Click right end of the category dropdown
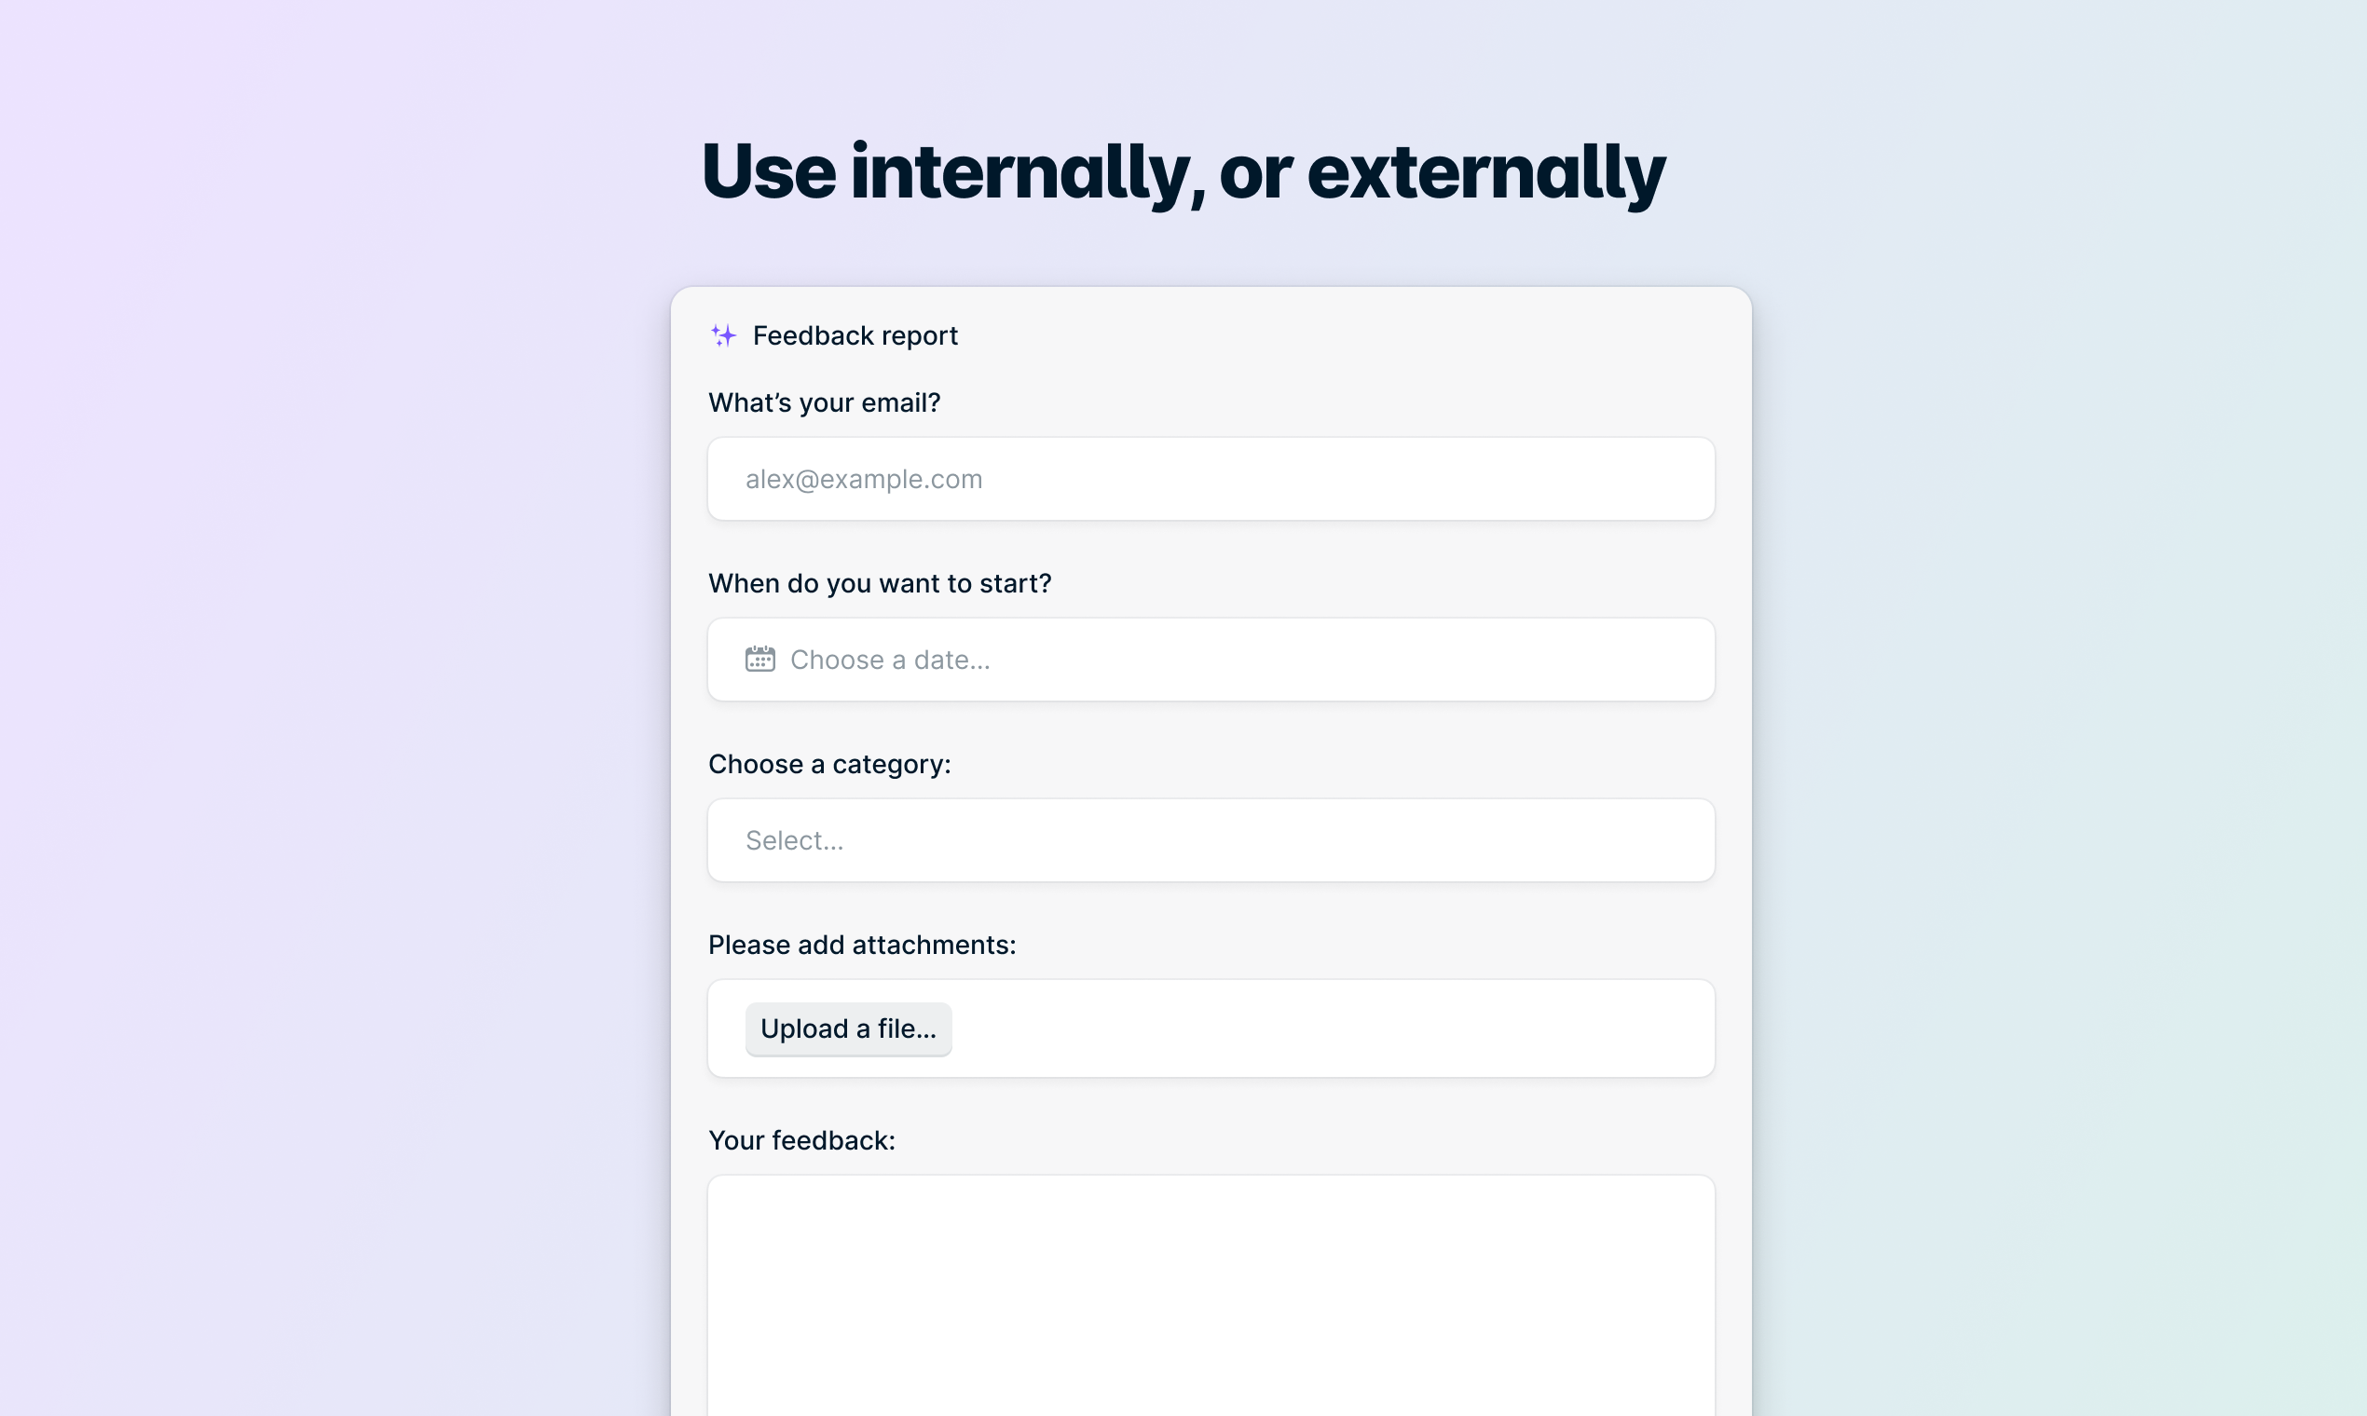The width and height of the screenshot is (2367, 1416). click(x=1670, y=840)
